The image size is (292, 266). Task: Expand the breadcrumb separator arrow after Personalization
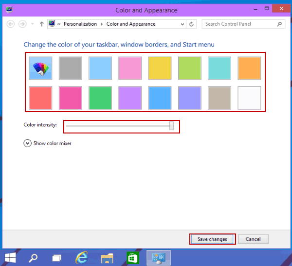click(102, 24)
